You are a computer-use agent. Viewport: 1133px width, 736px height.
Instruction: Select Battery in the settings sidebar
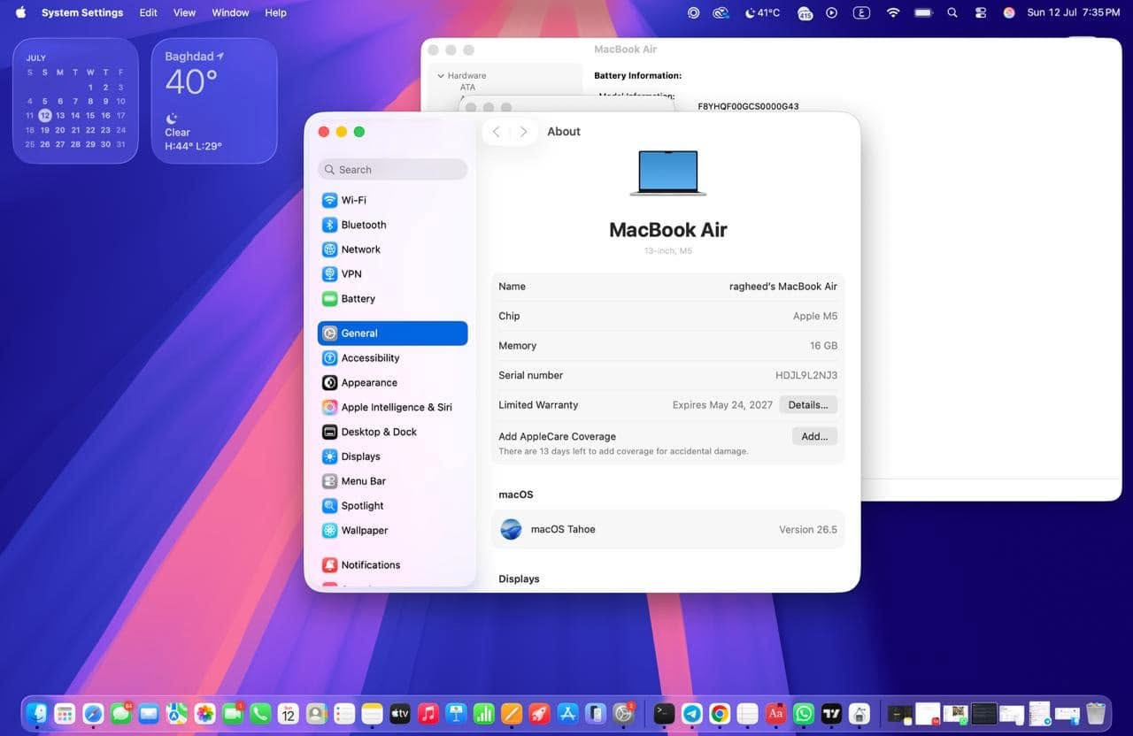[392, 299]
